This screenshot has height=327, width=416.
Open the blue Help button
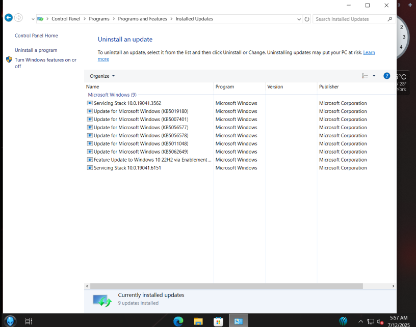(387, 76)
